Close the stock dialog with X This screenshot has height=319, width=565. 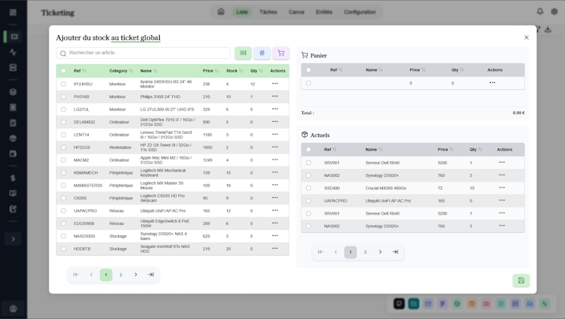[x=526, y=37]
